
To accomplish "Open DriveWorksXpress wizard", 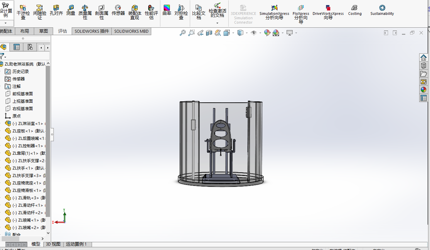I will pyautogui.click(x=328, y=12).
